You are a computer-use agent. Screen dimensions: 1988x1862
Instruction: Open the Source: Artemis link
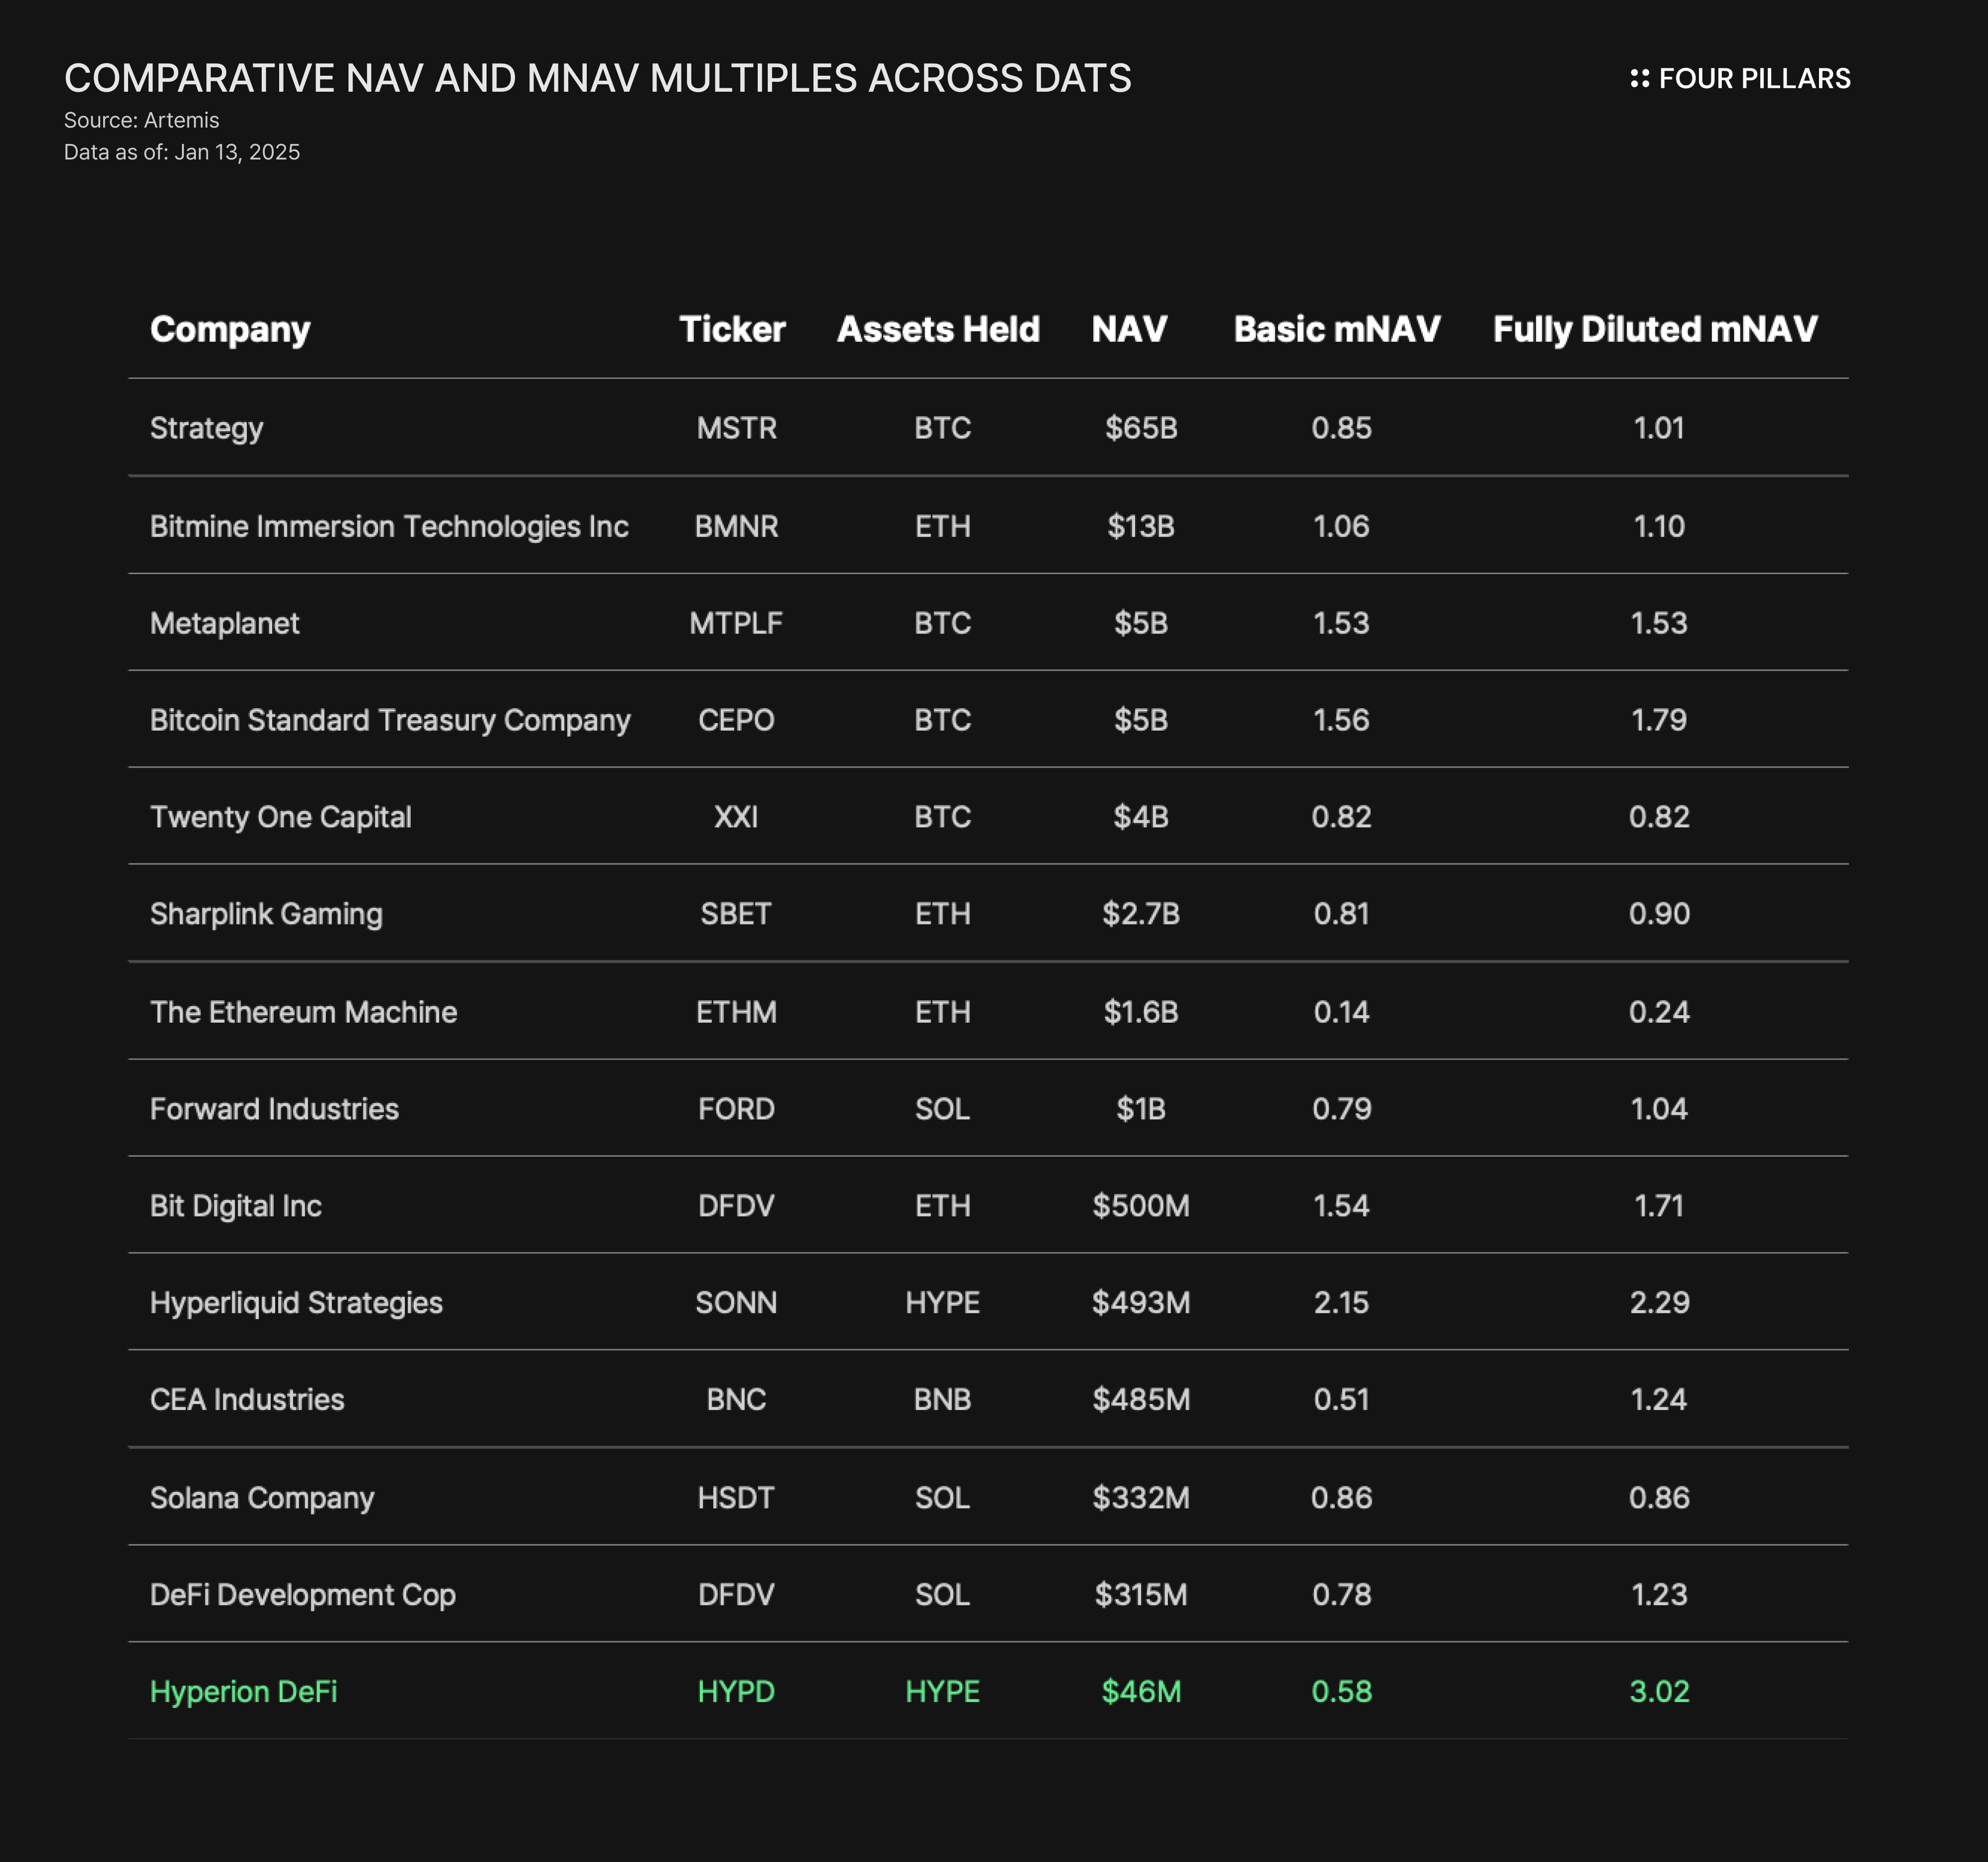pyautogui.click(x=142, y=120)
